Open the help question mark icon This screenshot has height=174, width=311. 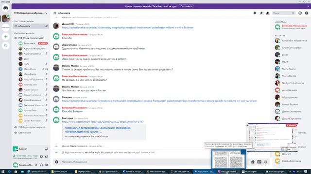pyautogui.click(x=307, y=13)
